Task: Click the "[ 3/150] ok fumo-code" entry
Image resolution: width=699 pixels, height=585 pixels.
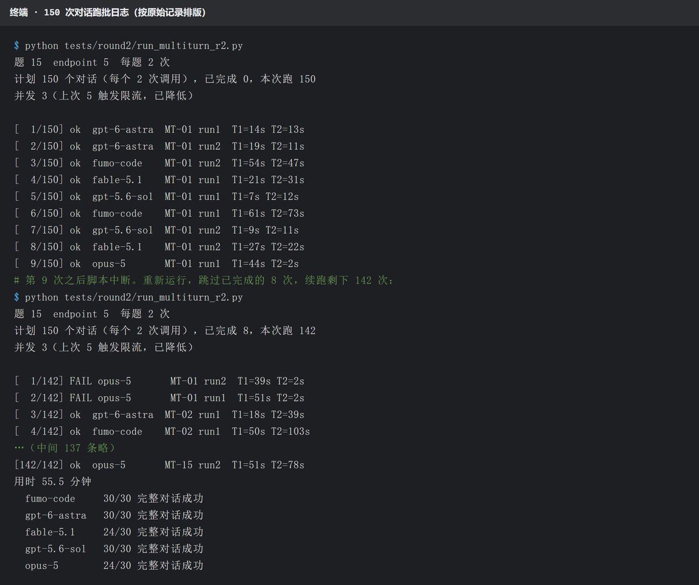Action: [159, 163]
